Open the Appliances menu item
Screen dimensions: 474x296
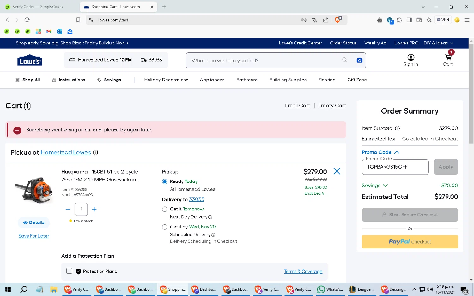pos(212,80)
